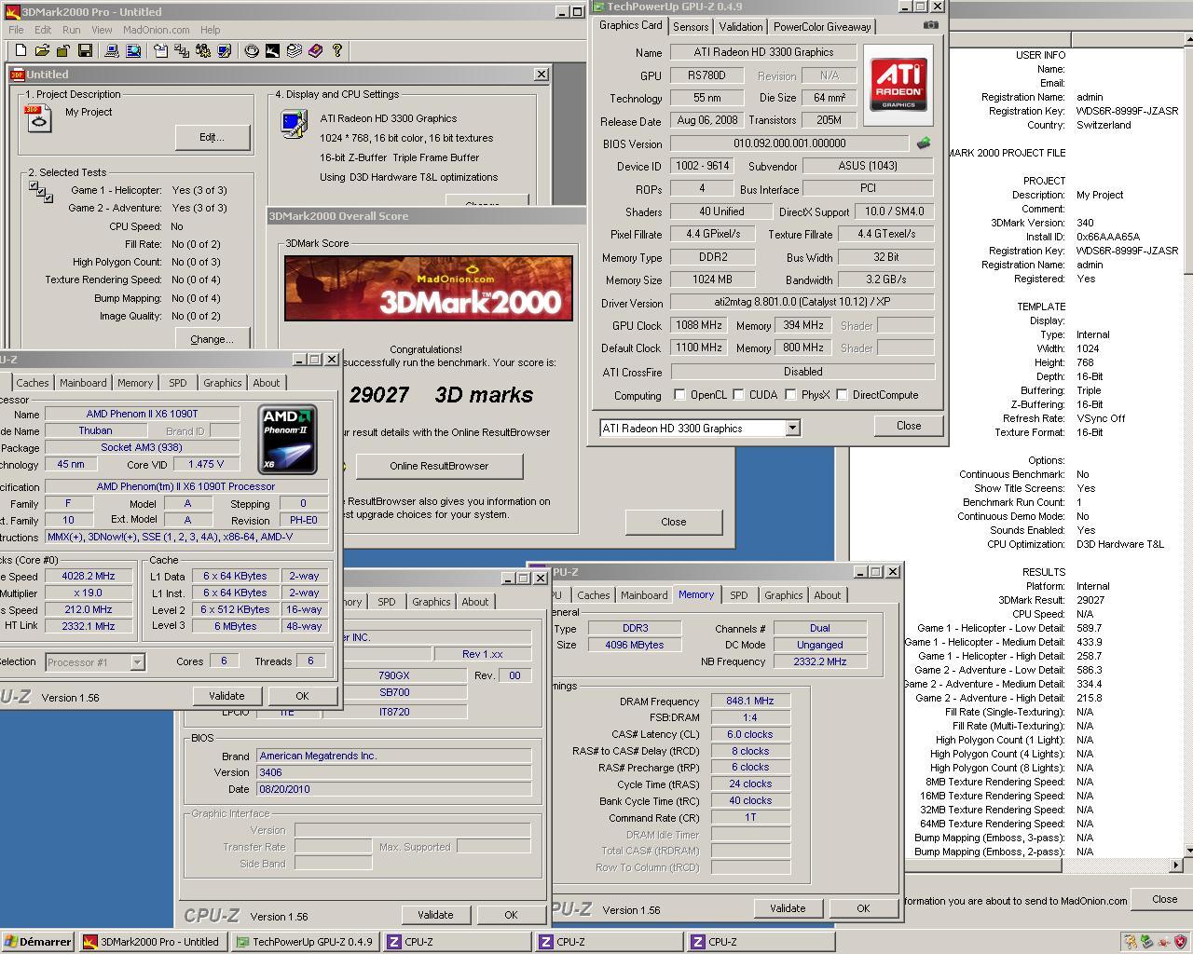The height and width of the screenshot is (954, 1193).
Task: Click the 3DMark2000 Pro taskbar button
Action: tap(153, 942)
